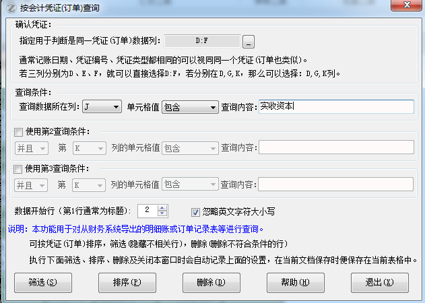425x303 pixels.
Task: Enable the second query condition checkbox
Action: pos(19,131)
